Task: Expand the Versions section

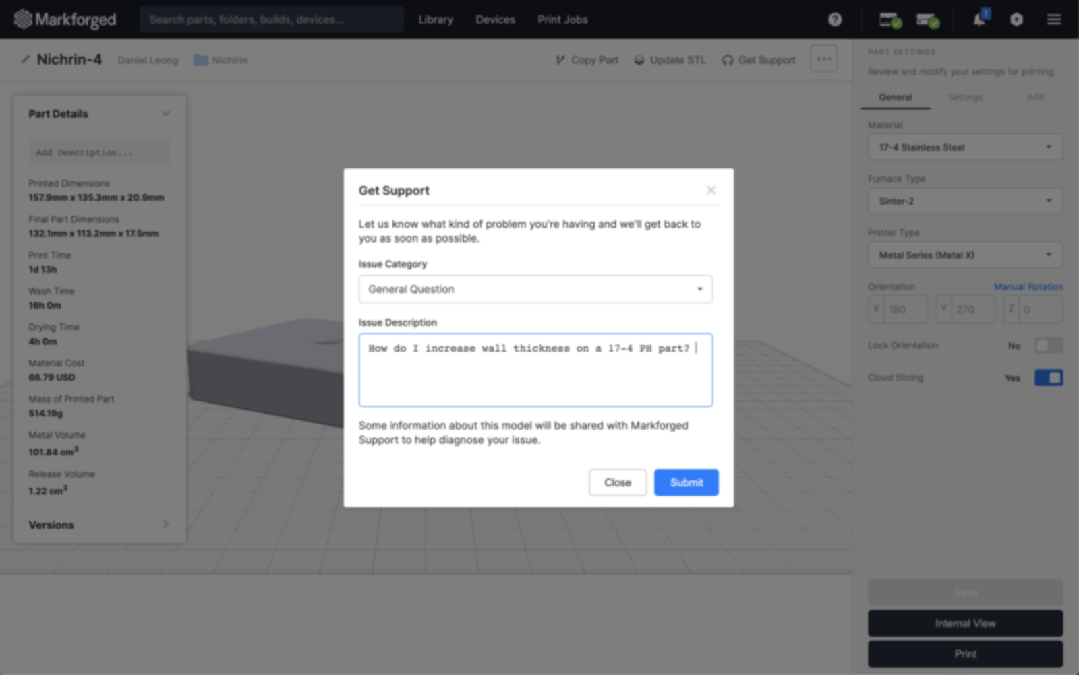Action: 165,525
